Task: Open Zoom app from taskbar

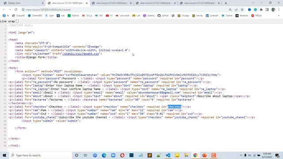Action: (x=113, y=155)
